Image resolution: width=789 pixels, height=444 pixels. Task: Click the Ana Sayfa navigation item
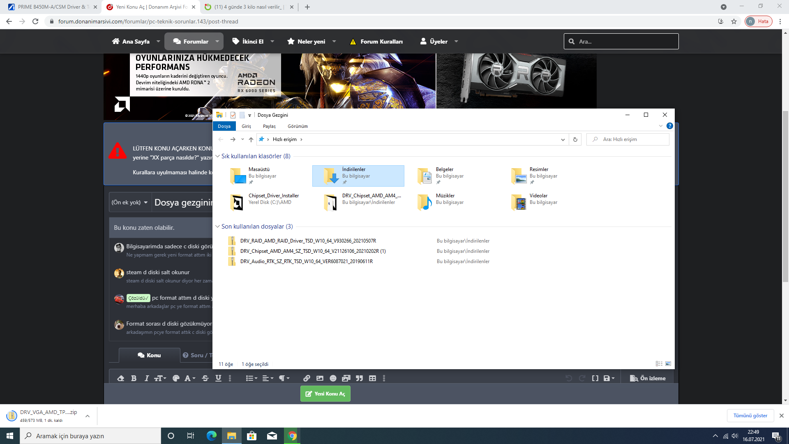click(131, 42)
